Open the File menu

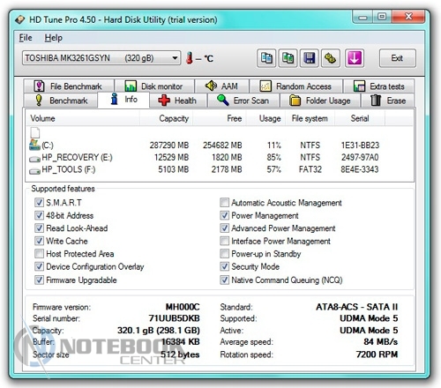point(26,38)
